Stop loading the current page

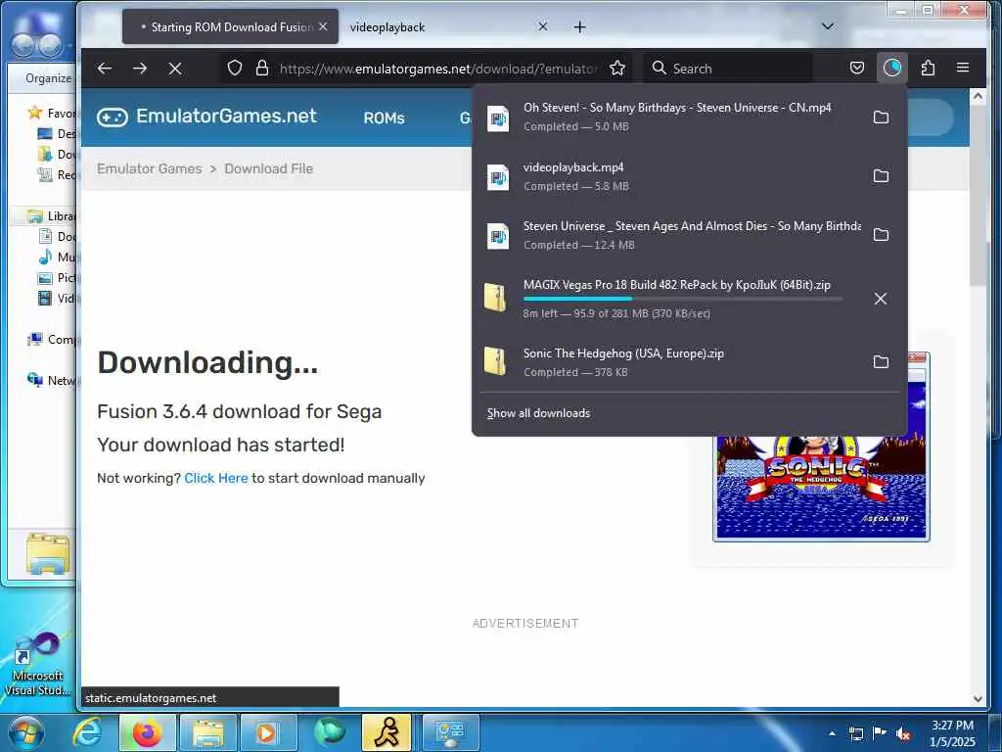tap(175, 68)
